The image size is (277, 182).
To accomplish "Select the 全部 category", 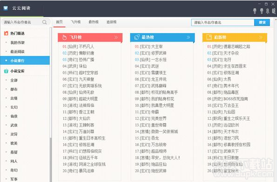I will [14, 80].
